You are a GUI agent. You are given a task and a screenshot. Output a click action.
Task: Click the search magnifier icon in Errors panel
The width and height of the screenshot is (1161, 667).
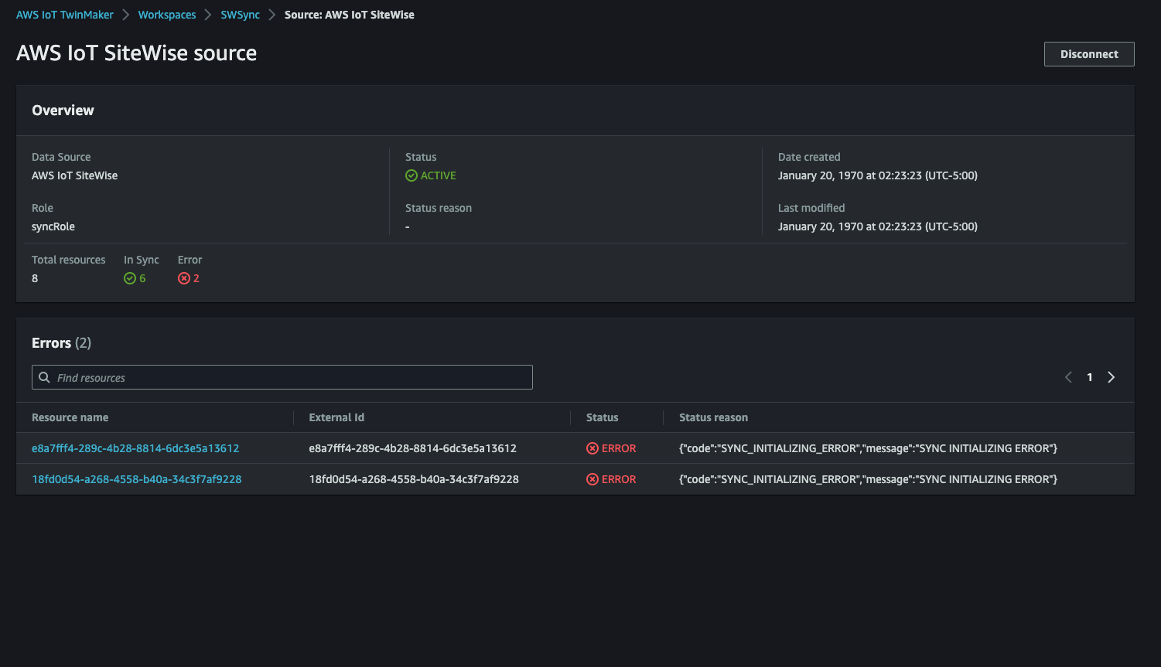click(45, 377)
